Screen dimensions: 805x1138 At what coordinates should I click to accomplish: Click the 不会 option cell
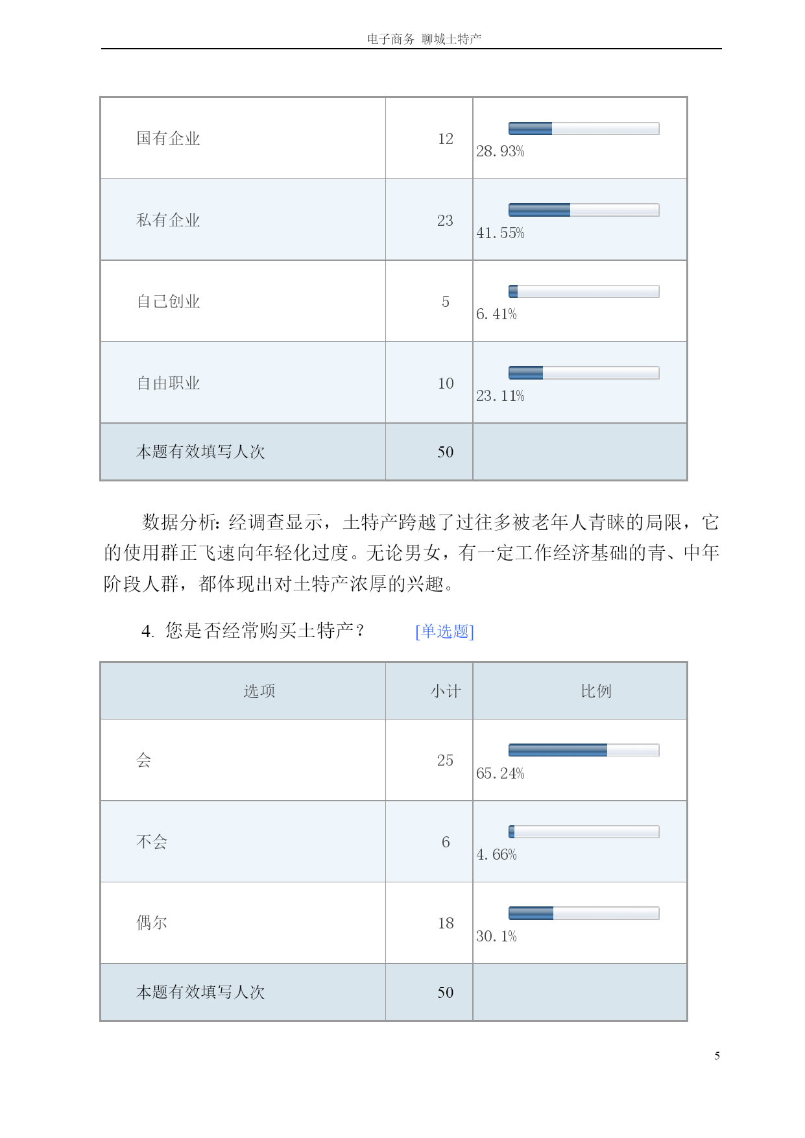[x=243, y=841]
